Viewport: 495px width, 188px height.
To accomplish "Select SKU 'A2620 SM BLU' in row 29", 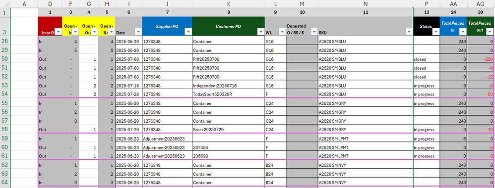I will (x=366, y=50).
